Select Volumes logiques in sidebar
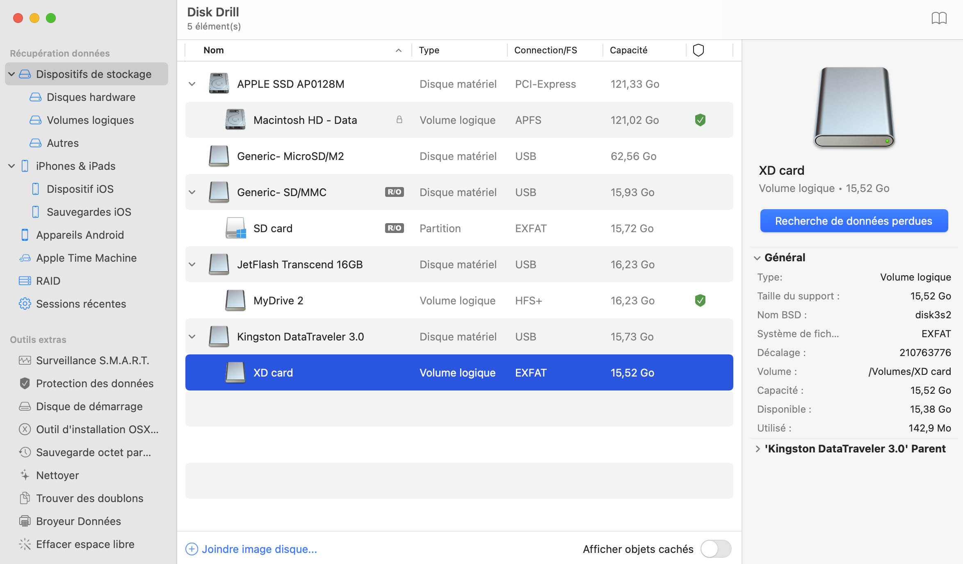Viewport: 963px width, 564px height. (90, 120)
